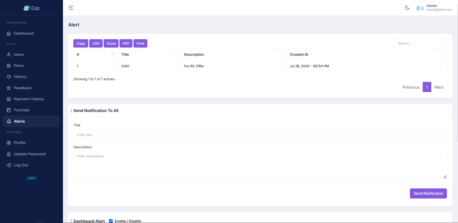Click the Alerts bell icon
This screenshot has height=223, width=458.
pyautogui.click(x=9, y=121)
